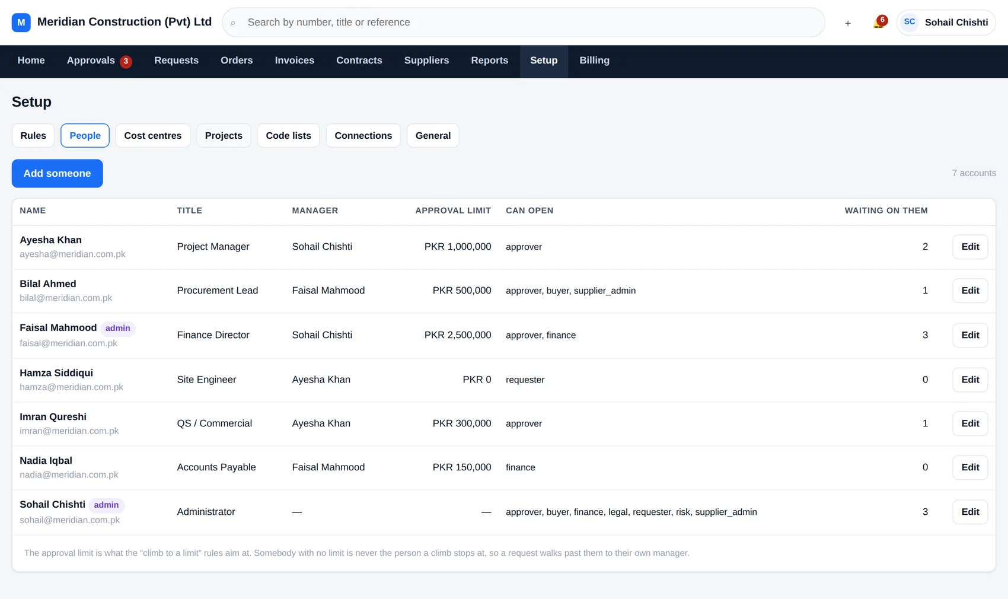Edit Bilal Ahmed's account
Image resolution: width=1008 pixels, height=599 pixels.
970,291
